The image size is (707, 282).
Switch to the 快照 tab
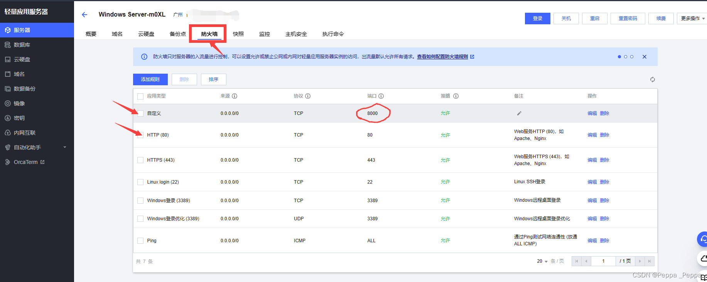click(238, 34)
